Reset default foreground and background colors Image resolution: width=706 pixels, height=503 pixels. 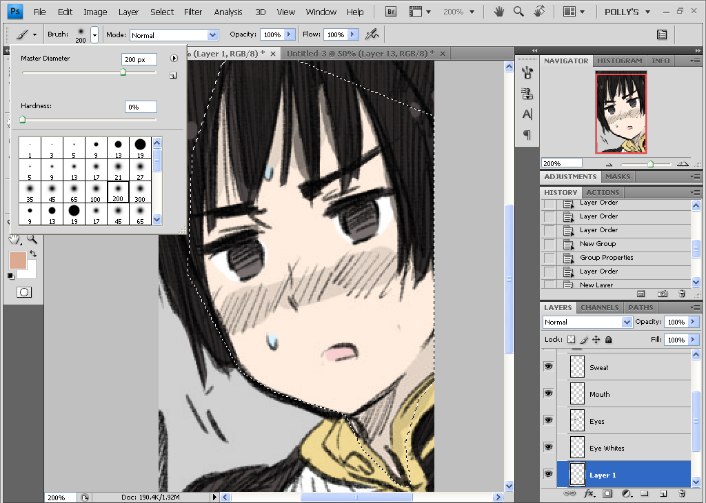(x=11, y=276)
